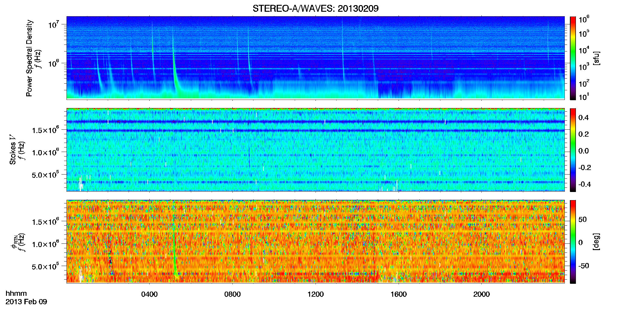
Task: Select the 1.0×10^6 tick of the φRTN panel
Action: coord(45,244)
